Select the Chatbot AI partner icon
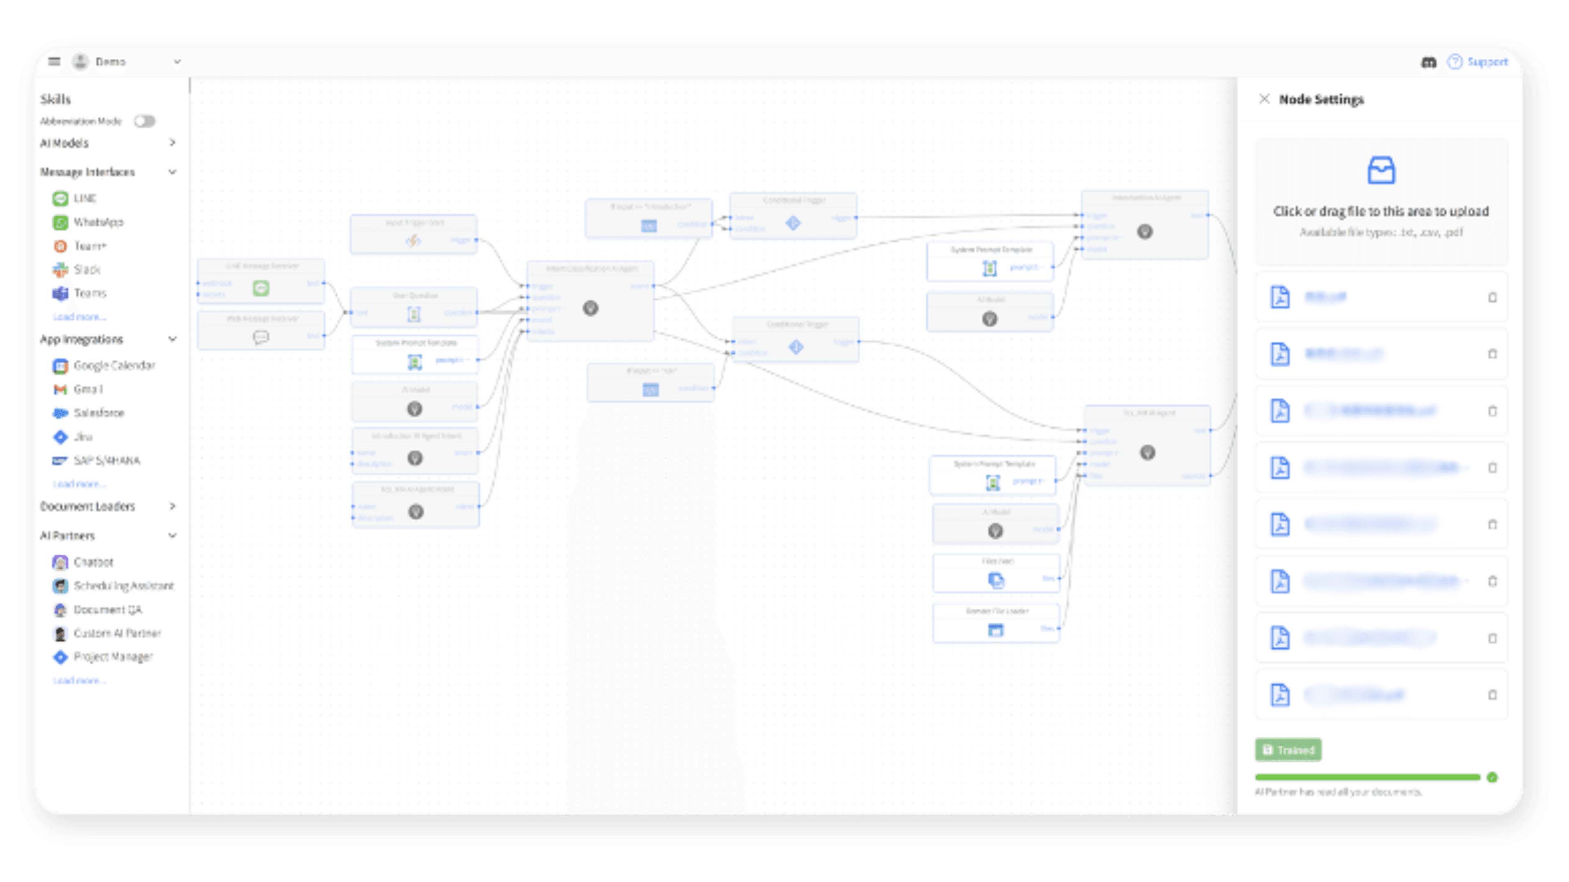Viewport: 1569px width, 882px height. pyautogui.click(x=60, y=562)
